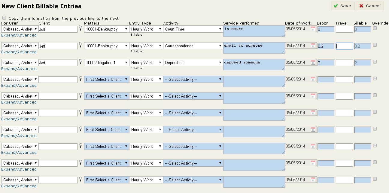Click Client field 'Jeff' in Court Time row
Viewport: 389px width, 193px height.
tap(58, 29)
